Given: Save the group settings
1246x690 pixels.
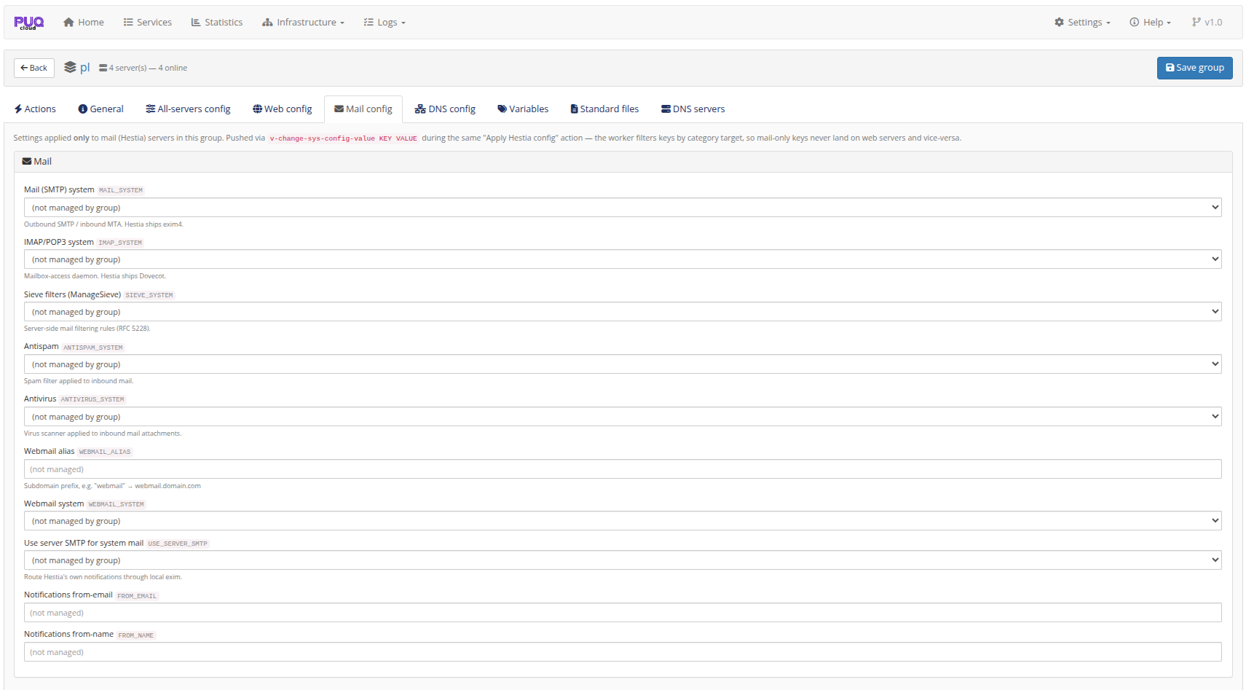Looking at the screenshot, I should [x=1194, y=68].
